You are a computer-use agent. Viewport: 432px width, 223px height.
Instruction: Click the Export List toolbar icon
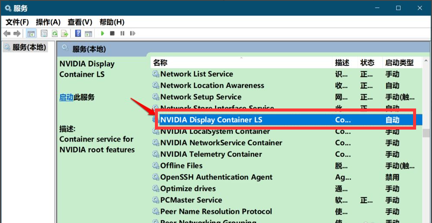click(65, 34)
